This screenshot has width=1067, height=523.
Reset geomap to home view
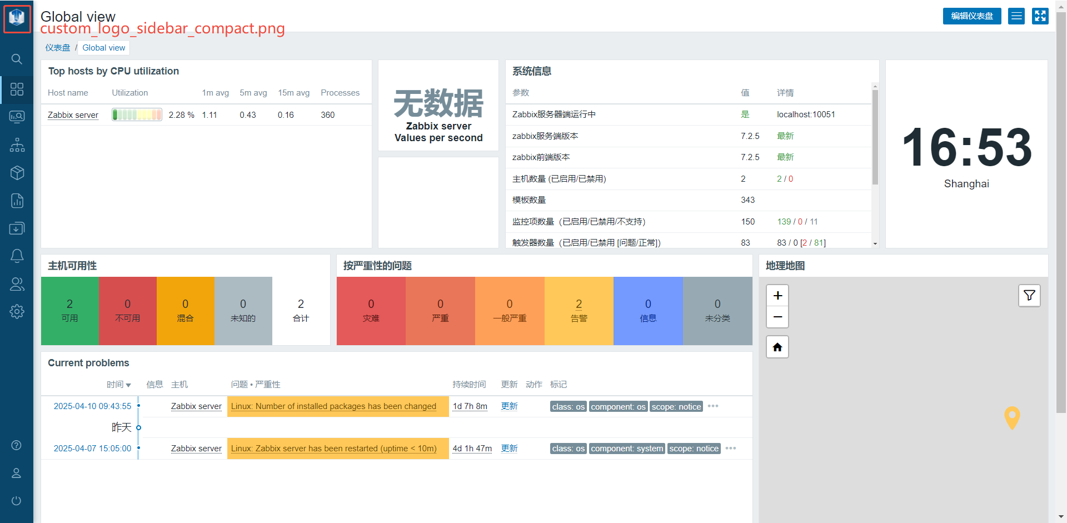[777, 347]
